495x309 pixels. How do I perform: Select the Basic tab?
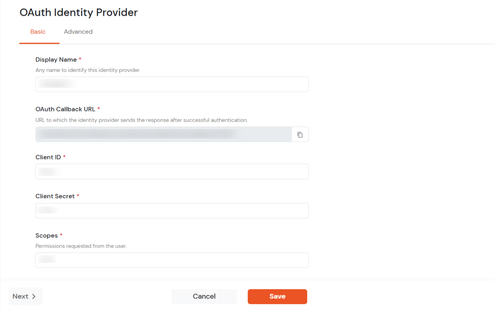coord(38,32)
